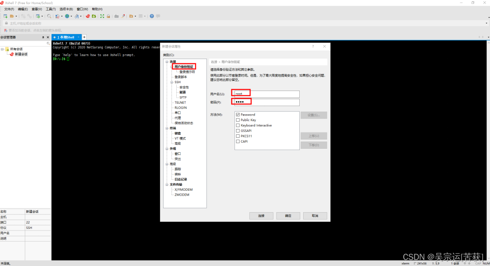Screen dimensions: 490x266
Task: Click the dialog's question mark help icon
Action: pos(313,46)
